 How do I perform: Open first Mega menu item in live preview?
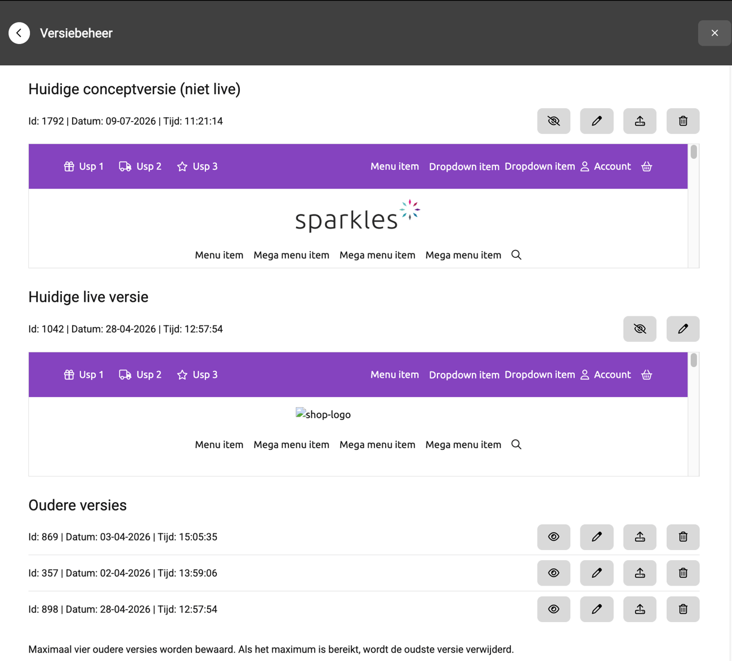pyautogui.click(x=291, y=445)
